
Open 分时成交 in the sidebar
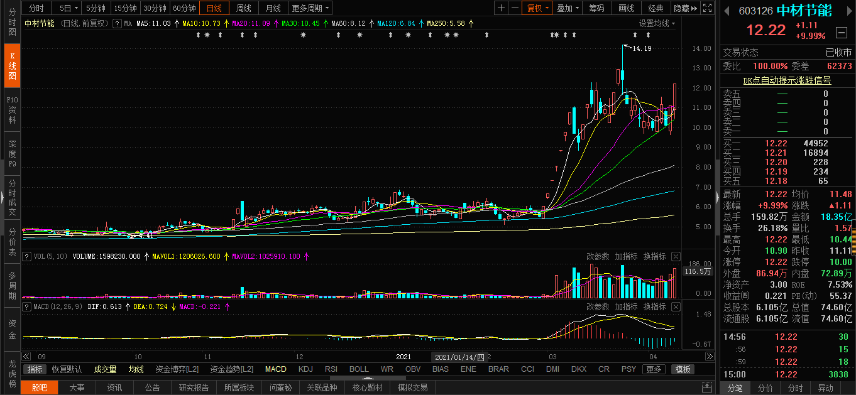pos(12,198)
